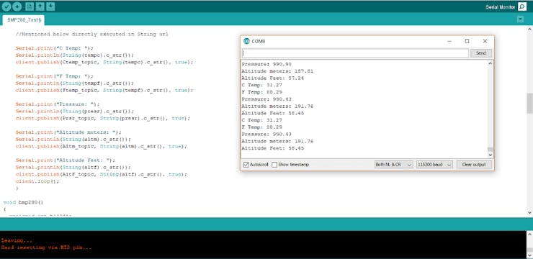The image size is (533, 259).
Task: Click the serial output scroll up arrow
Action: [490, 63]
